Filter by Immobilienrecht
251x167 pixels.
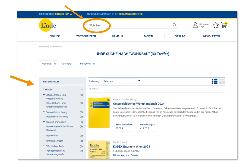[x=55, y=141]
